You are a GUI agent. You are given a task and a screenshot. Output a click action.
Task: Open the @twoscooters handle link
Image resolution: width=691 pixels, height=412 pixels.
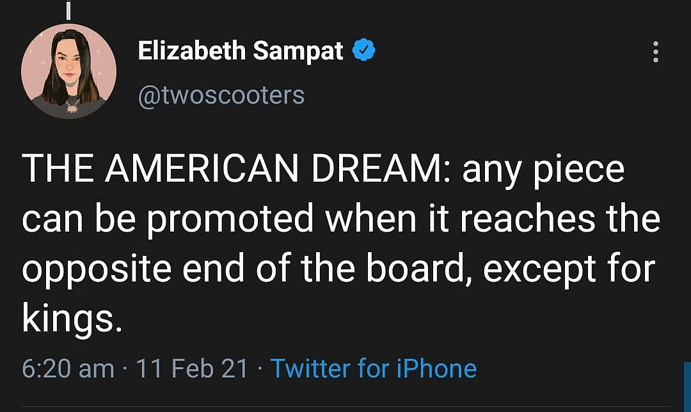tap(221, 95)
